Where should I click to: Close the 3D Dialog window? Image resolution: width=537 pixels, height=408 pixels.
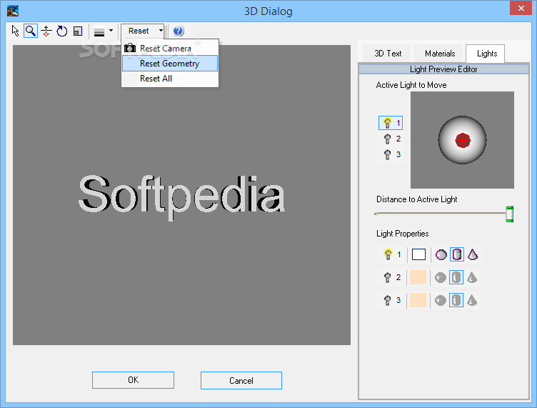[x=521, y=9]
